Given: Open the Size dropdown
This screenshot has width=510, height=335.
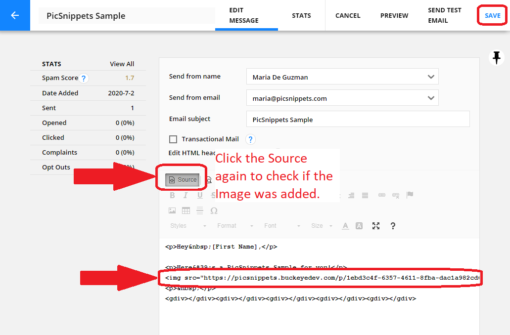Looking at the screenshot, I should click(x=322, y=226).
